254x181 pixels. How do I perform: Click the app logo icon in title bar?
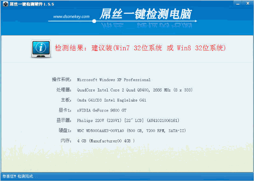[x=5, y=4]
